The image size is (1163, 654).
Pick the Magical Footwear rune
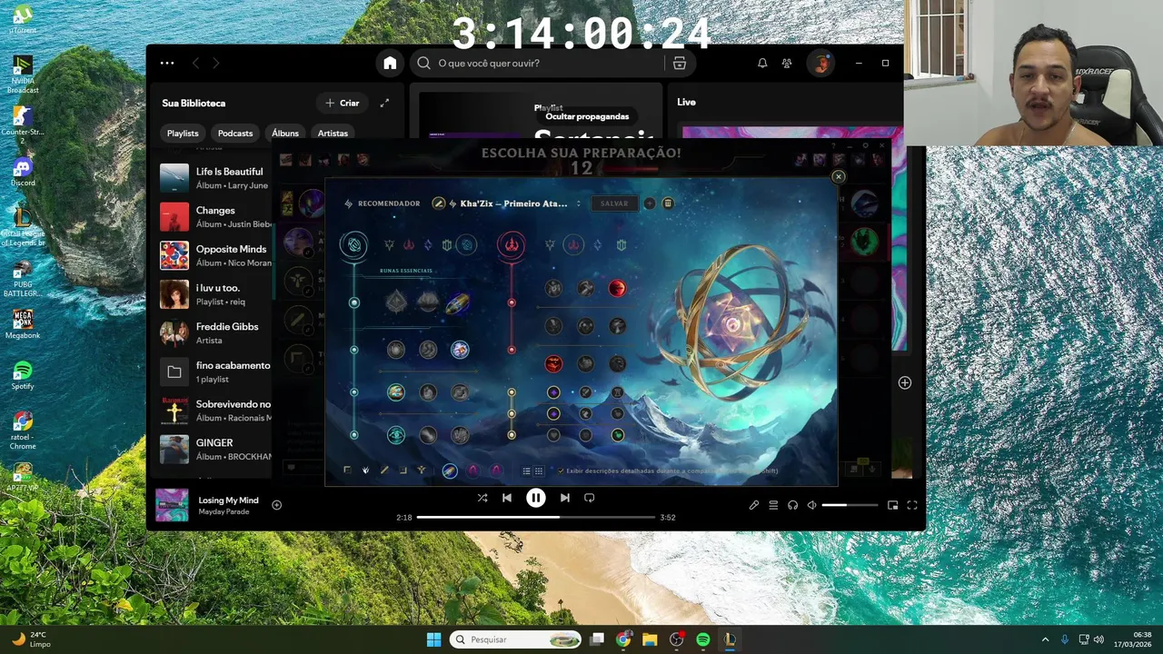[x=428, y=350]
